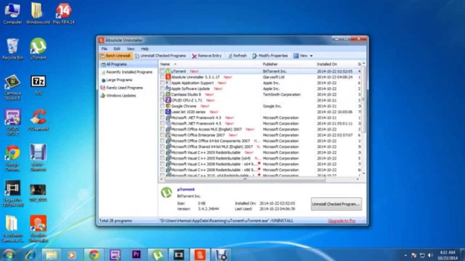The image size is (465, 261).
Task: Tick the Camtasia Studio 8 checkbox
Action: click(x=163, y=94)
